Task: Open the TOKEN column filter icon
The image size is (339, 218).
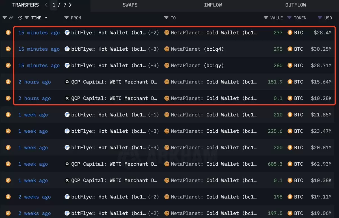Action: pyautogui.click(x=289, y=18)
